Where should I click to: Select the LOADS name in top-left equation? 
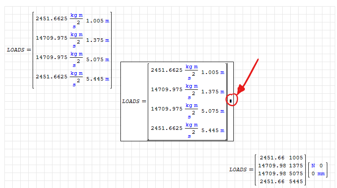16,50
